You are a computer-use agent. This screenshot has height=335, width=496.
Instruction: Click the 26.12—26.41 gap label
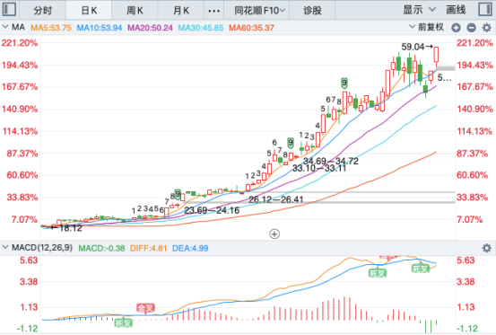[276, 199]
